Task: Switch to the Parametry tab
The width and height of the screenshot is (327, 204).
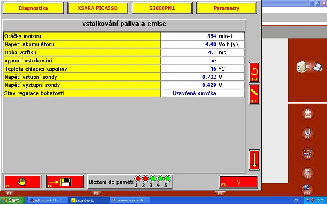Action: point(226,8)
